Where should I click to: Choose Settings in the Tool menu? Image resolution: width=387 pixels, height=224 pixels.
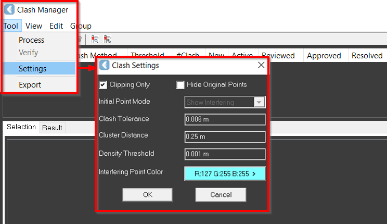[x=32, y=69]
